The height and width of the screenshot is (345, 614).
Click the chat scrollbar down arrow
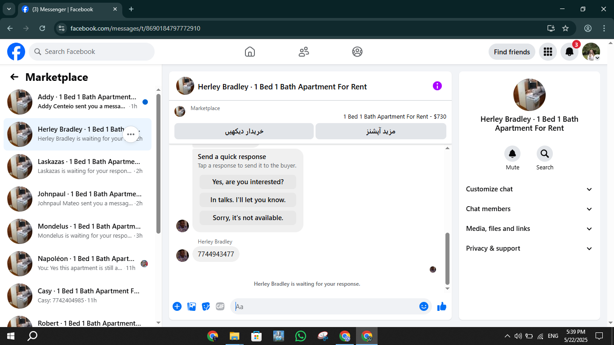(447, 288)
